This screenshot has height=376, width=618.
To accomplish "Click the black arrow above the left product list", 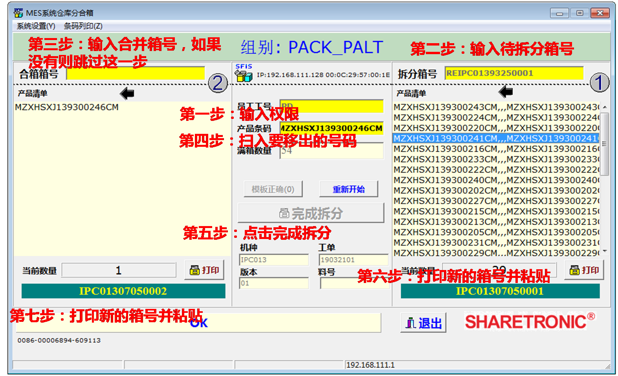I will pos(127,93).
